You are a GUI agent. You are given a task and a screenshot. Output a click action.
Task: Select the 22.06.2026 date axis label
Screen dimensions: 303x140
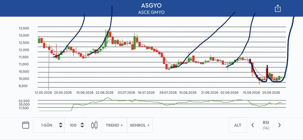tap(105, 93)
